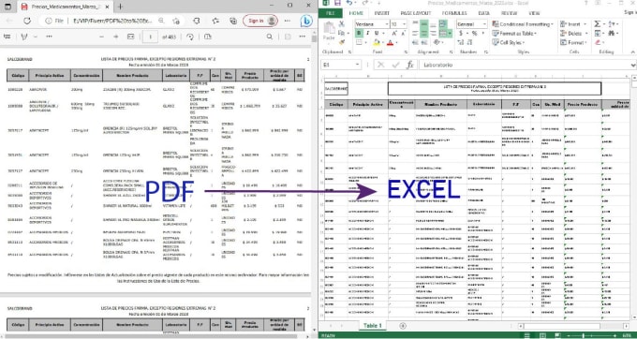Undo the last action in Excel

pos(349,3)
